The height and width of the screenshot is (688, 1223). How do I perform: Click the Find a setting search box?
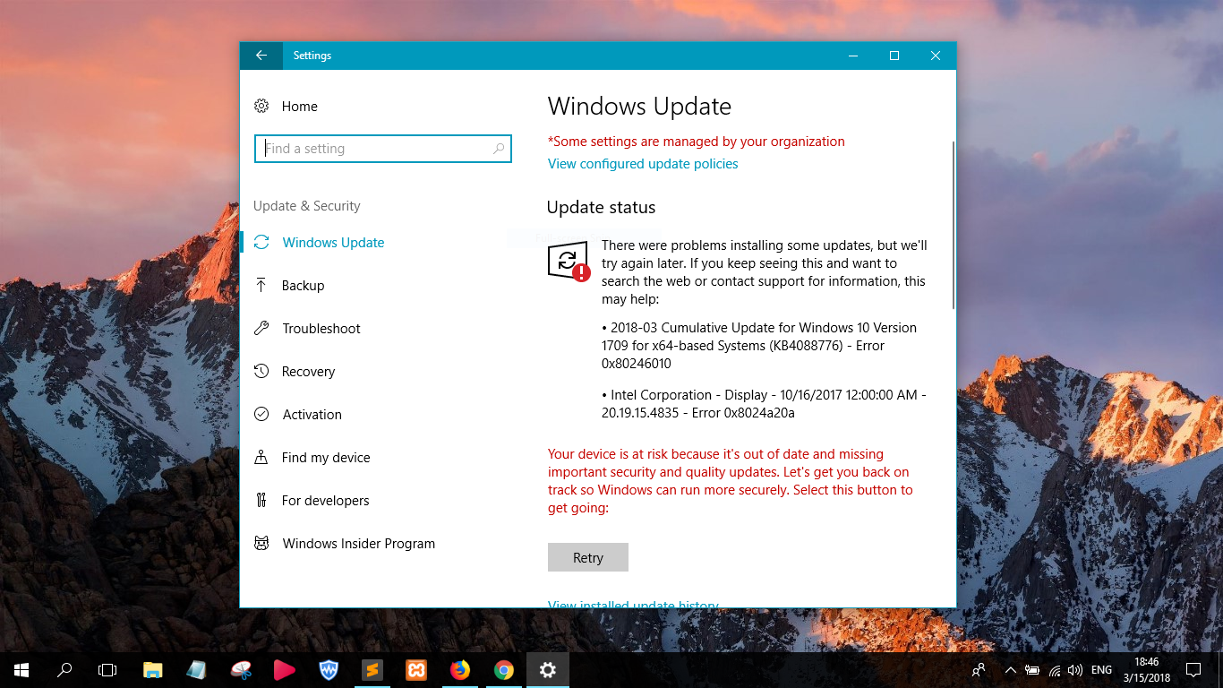point(383,149)
